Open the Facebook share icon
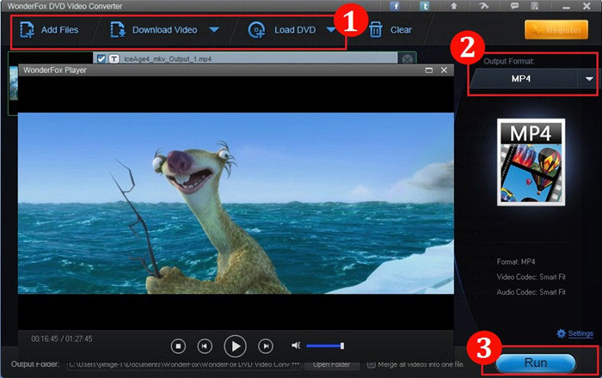The image size is (602, 378). coord(395,6)
